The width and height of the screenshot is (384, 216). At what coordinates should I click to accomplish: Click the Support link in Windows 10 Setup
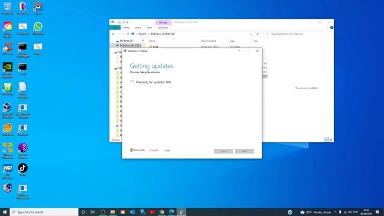tap(154, 151)
